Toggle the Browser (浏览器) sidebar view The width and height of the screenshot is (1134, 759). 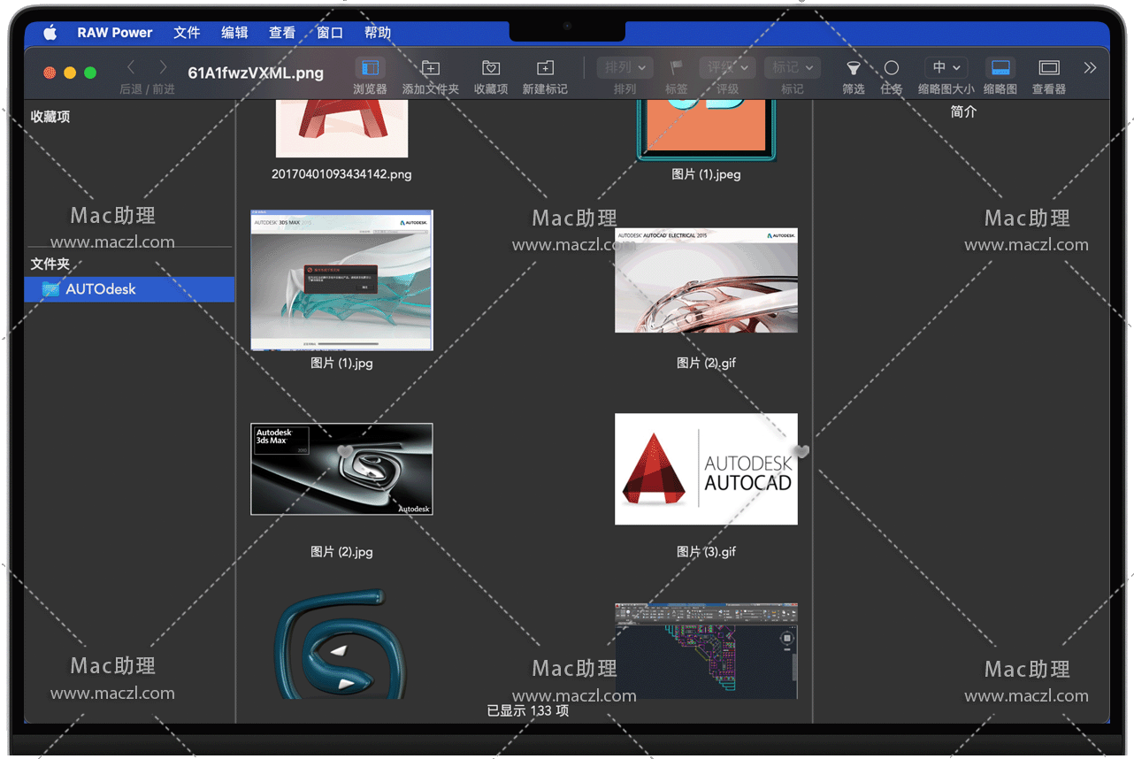370,68
